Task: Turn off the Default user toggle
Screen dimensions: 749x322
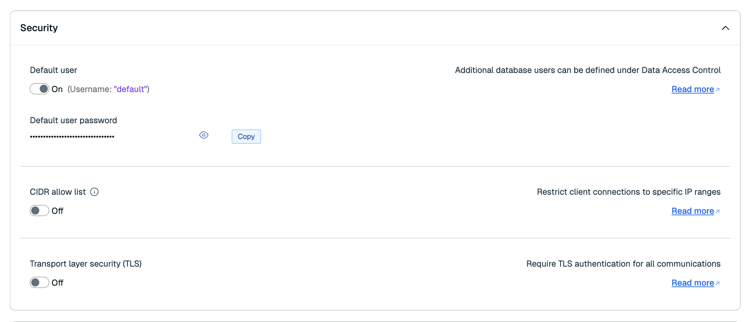Action: click(x=39, y=89)
